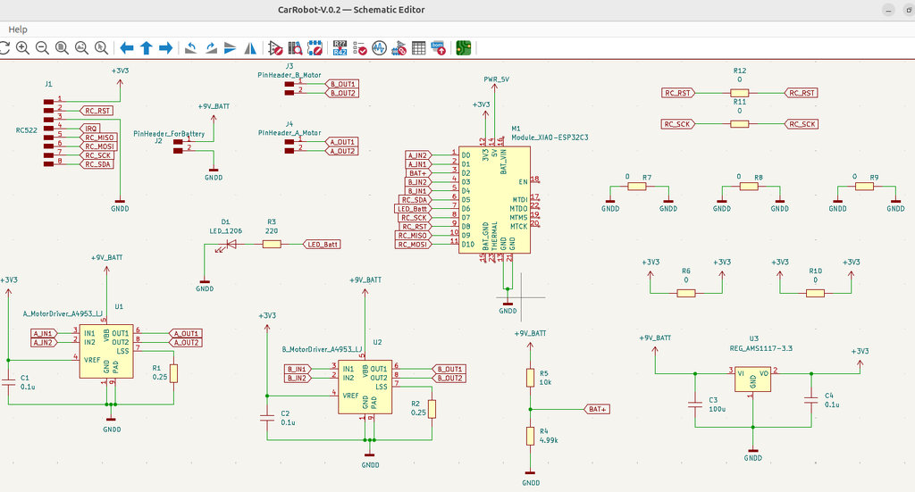Rotate selection clockwise
Viewport: 915px width, 492px height.
[x=211, y=47]
